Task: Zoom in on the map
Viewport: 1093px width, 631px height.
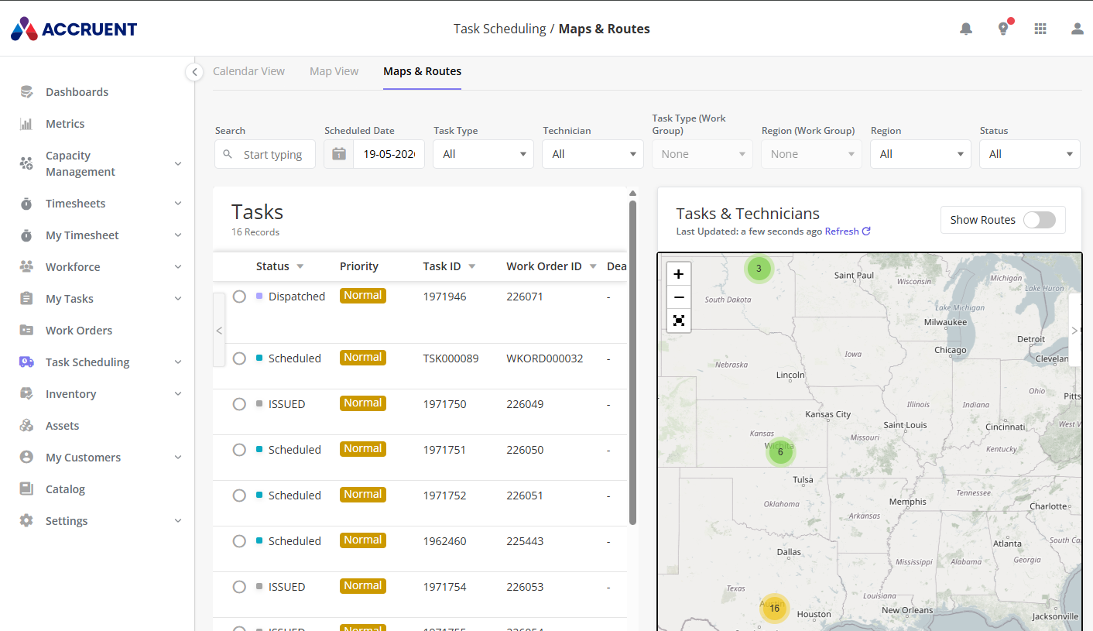Action: pyautogui.click(x=679, y=274)
